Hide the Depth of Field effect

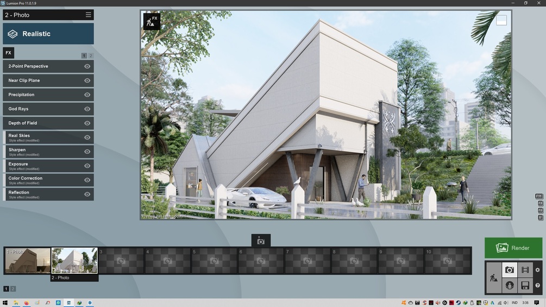87,123
